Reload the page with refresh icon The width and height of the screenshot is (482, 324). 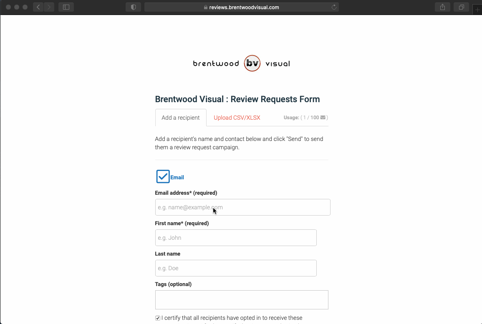(334, 7)
